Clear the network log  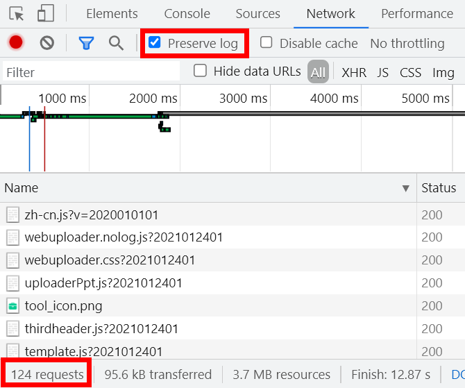(x=47, y=43)
